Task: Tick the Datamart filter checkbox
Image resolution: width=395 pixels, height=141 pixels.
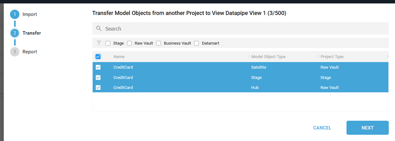Action: (197, 43)
